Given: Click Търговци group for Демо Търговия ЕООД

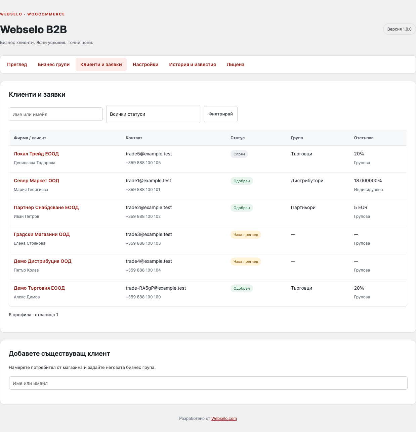Looking at the screenshot, I should 301,288.
